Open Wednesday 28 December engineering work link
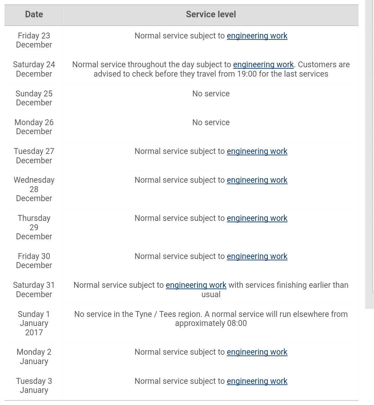 tap(257, 180)
